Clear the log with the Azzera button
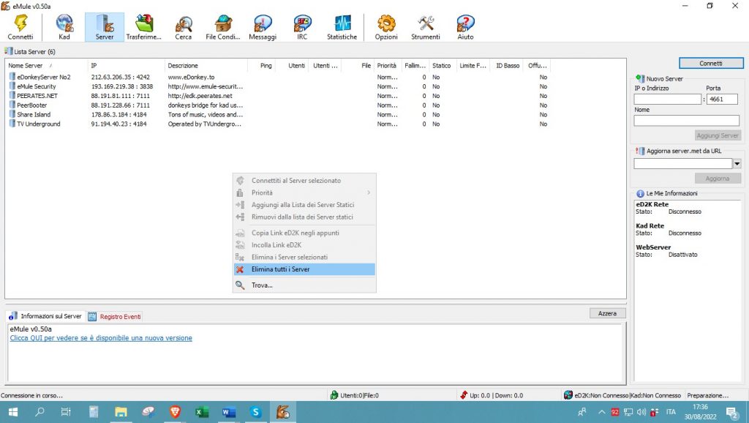The image size is (749, 423). (x=607, y=312)
